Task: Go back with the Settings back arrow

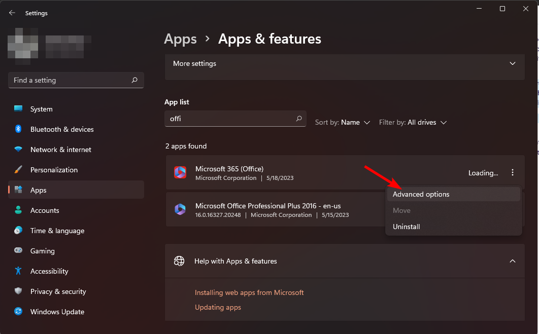Action: [12, 13]
